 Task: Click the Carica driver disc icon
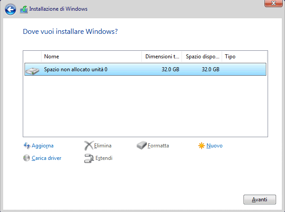coord(26,158)
